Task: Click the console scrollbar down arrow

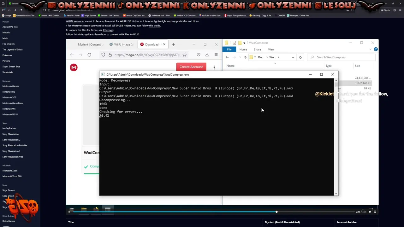Action: [336, 193]
